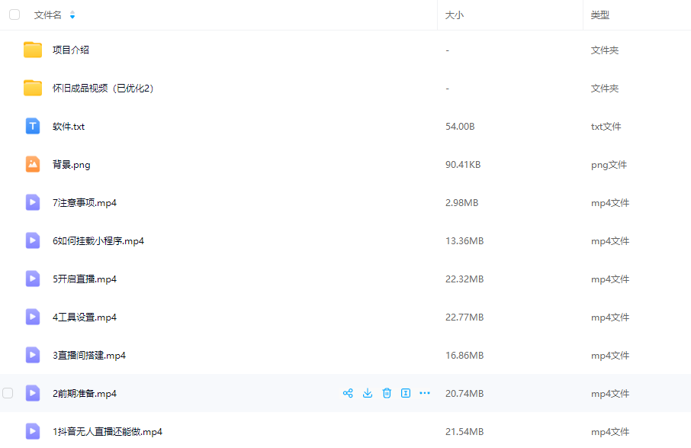The image size is (691, 448).
Task: Select file name 2前期准备.mp4
Action: point(85,394)
